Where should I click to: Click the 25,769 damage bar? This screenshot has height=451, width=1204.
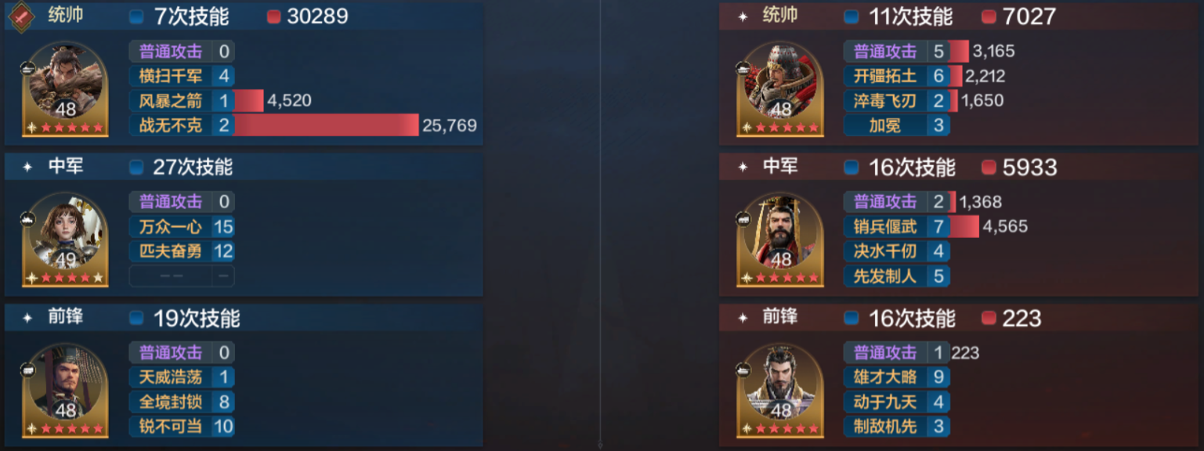tap(326, 125)
